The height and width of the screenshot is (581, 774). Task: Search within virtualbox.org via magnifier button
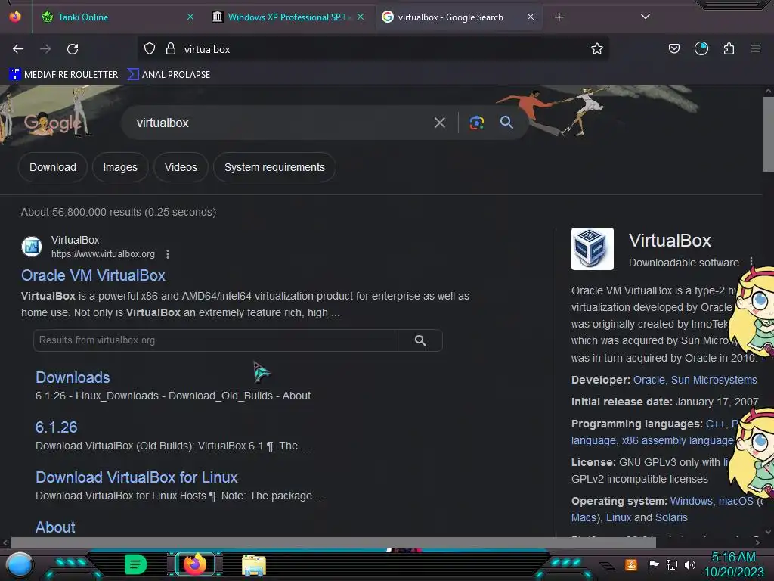[420, 340]
